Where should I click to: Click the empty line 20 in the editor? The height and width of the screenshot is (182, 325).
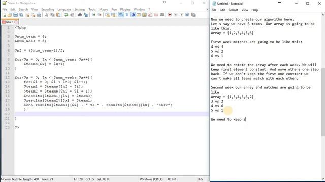pyautogui.click(x=112, y=114)
